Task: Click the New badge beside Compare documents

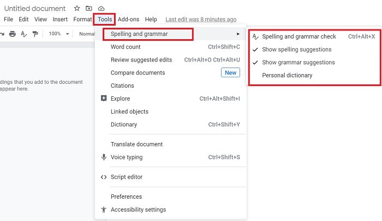Action: [230, 73]
